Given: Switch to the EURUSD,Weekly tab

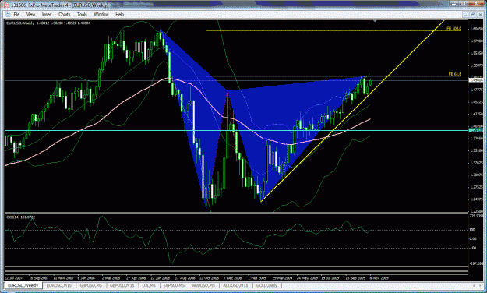Looking at the screenshot, I should 23,285.
